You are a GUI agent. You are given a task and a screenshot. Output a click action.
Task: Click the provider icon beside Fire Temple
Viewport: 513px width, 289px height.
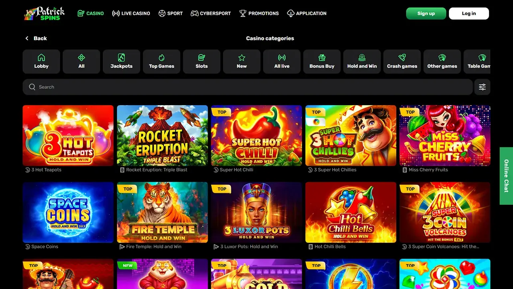click(x=122, y=246)
